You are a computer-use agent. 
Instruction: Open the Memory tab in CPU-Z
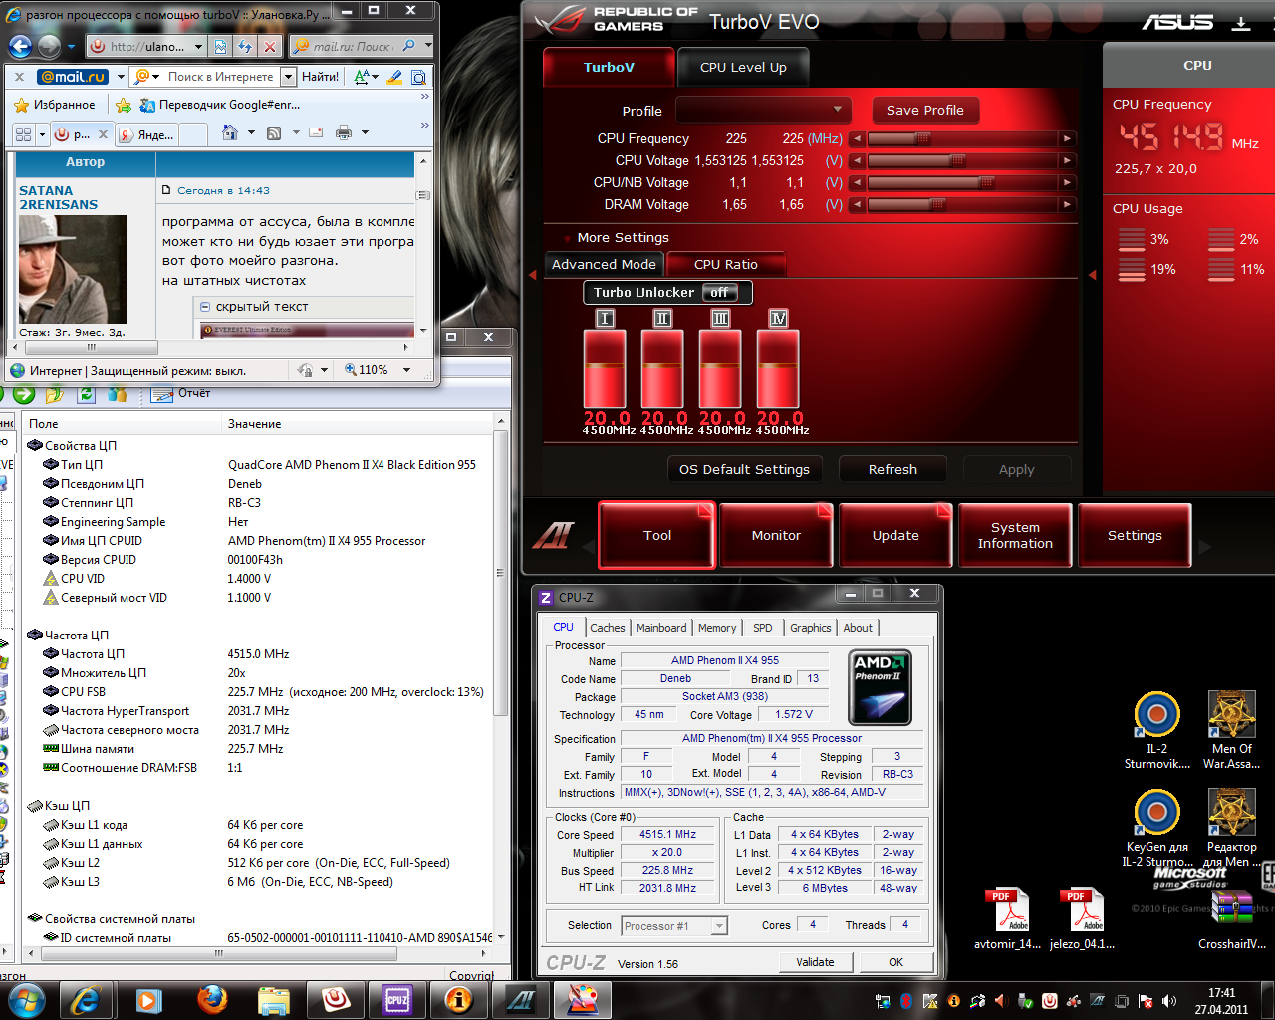pyautogui.click(x=717, y=628)
